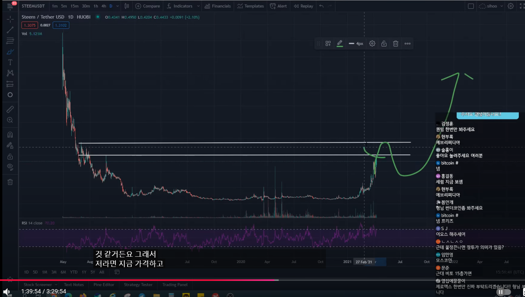525x297 pixels.
Task: Switch the interval to 30m
Action: pyautogui.click(x=86, y=6)
